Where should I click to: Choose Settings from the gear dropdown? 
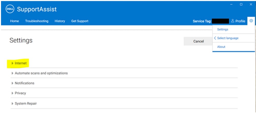(223, 29)
